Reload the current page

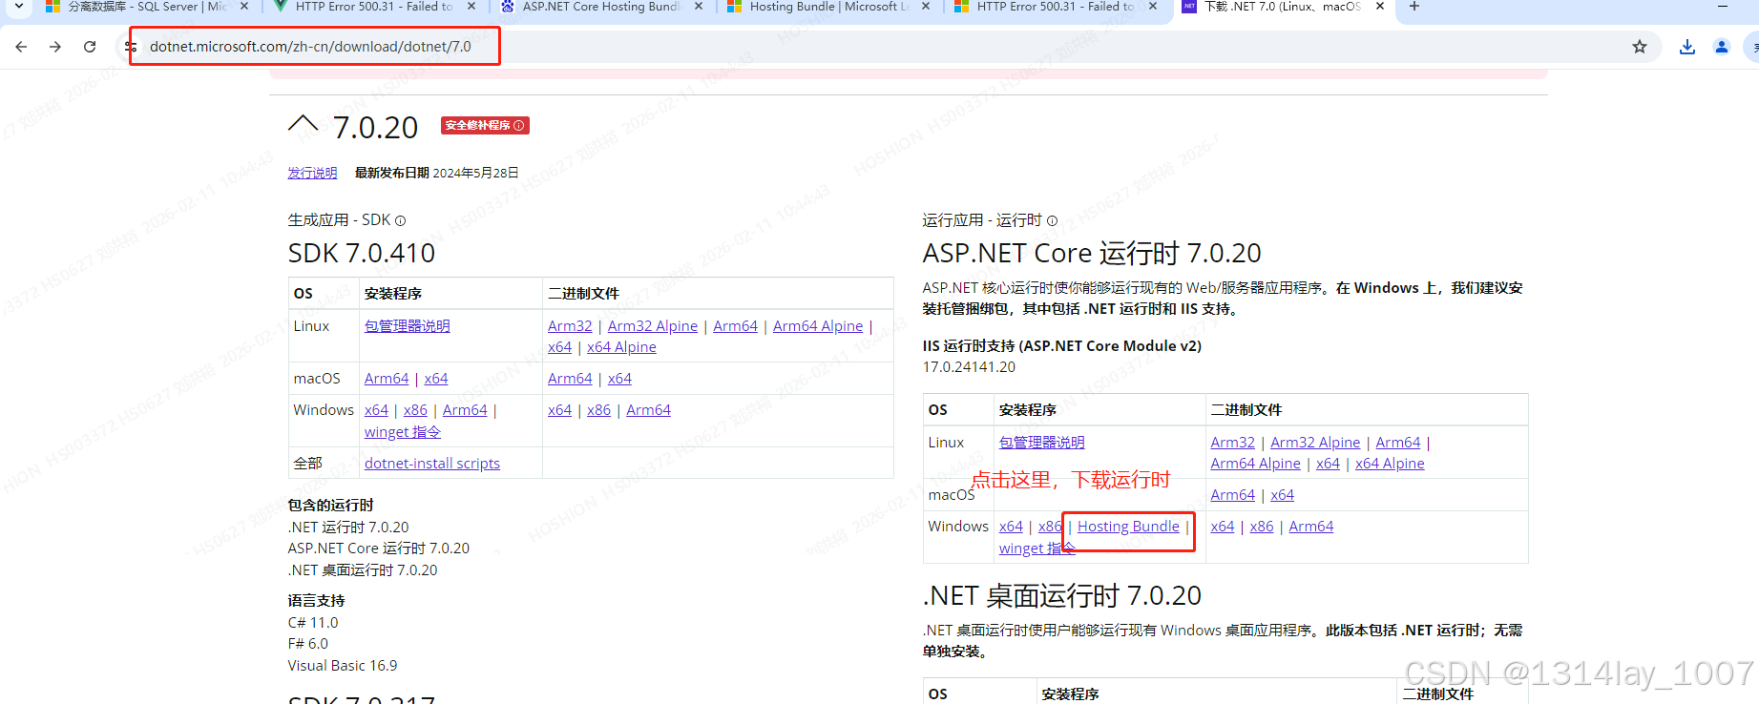tap(90, 47)
